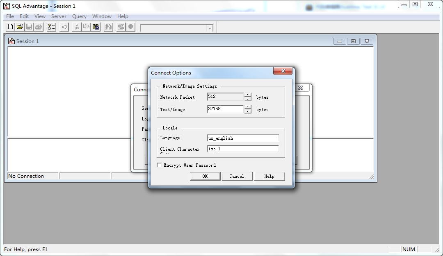Click the Session 1 window resize grip

(371, 177)
